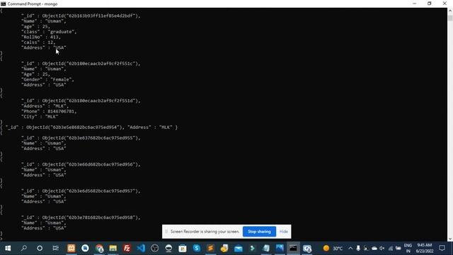Click scrollbar up arrow
This screenshot has height=255, width=453.
[450, 11]
